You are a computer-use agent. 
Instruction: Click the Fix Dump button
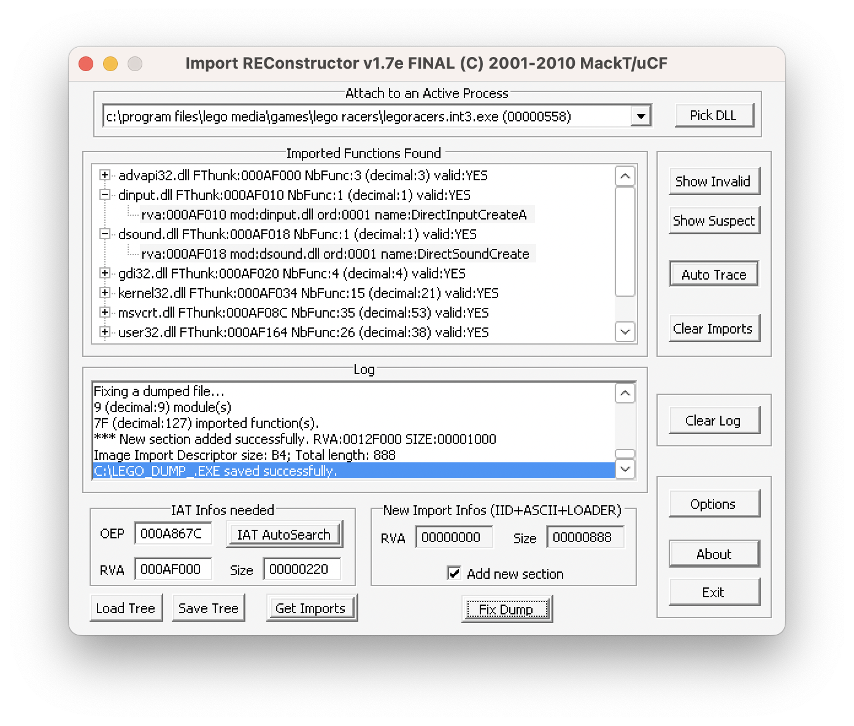tap(507, 609)
